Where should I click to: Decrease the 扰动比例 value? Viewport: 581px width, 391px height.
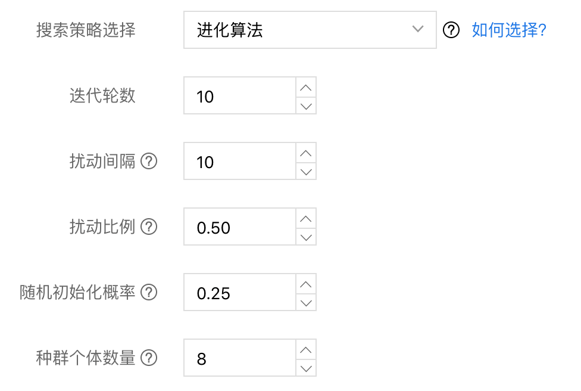coord(306,237)
